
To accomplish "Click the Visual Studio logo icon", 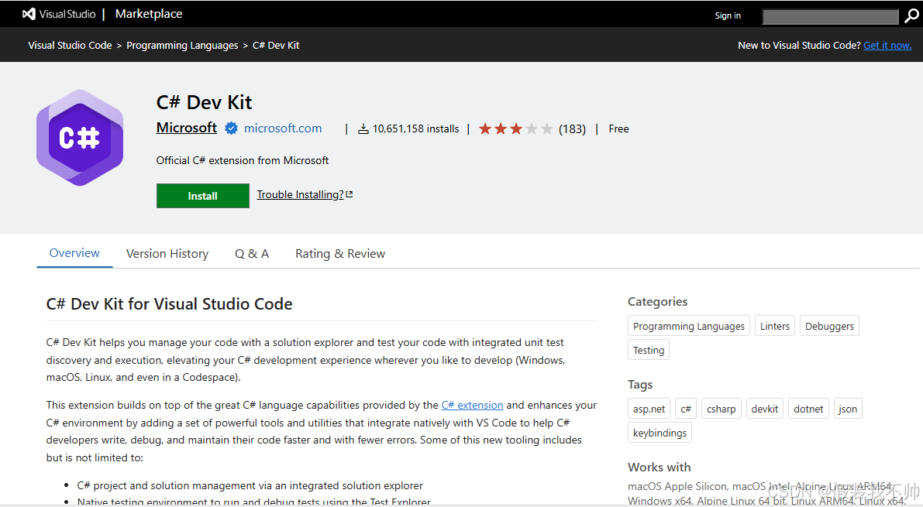I will pyautogui.click(x=29, y=13).
